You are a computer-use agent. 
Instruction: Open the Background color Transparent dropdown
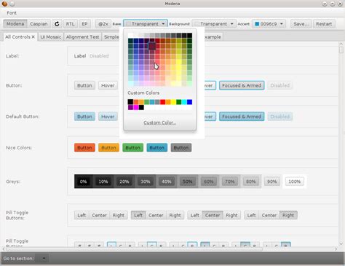[x=214, y=24]
